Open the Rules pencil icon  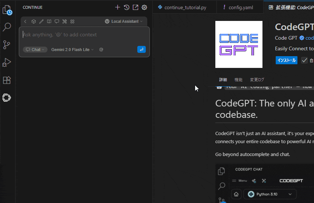[42, 21]
